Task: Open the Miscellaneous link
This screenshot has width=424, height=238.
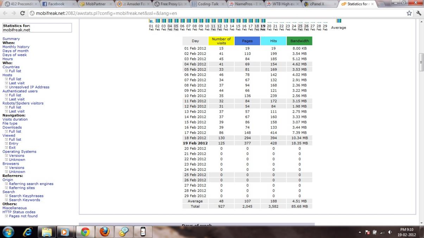Action: (x=14, y=208)
